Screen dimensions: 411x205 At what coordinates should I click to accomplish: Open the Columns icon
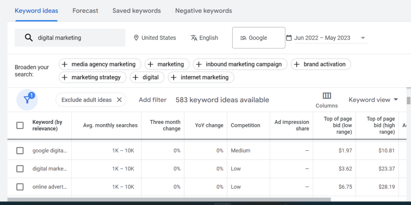pyautogui.click(x=327, y=96)
